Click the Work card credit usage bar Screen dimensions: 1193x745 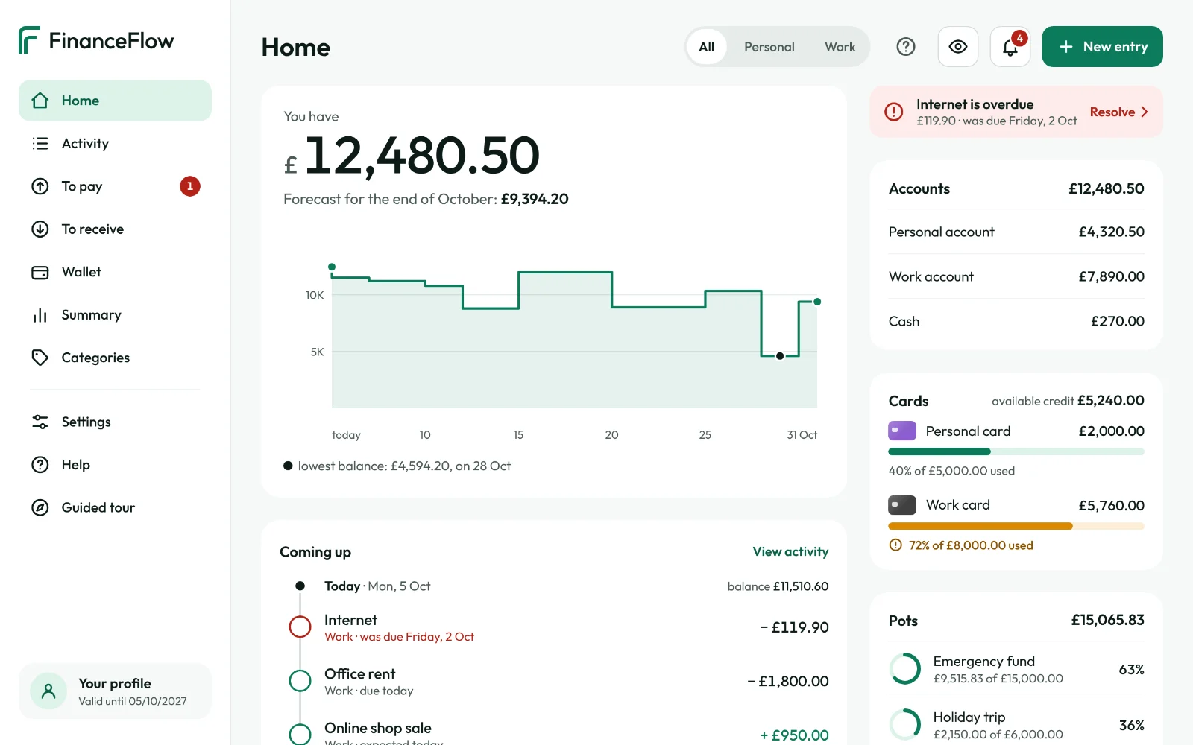click(1016, 526)
